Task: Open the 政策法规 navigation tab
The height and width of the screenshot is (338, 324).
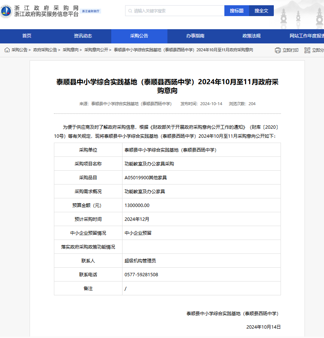Action: tap(251, 36)
